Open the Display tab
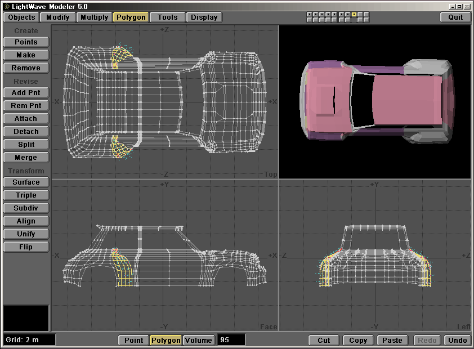 [204, 17]
